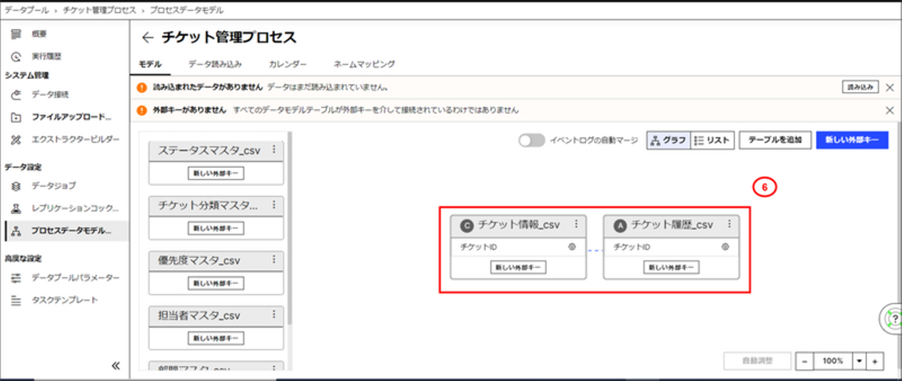
Task: Open the circular help icon at right edge
Action: pos(892,318)
